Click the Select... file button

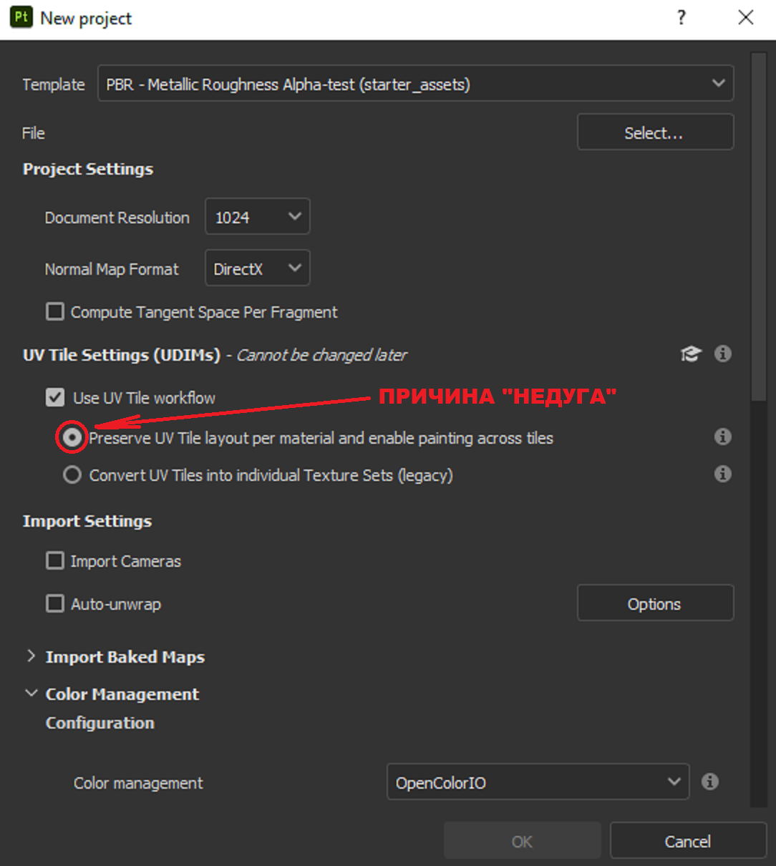point(656,132)
